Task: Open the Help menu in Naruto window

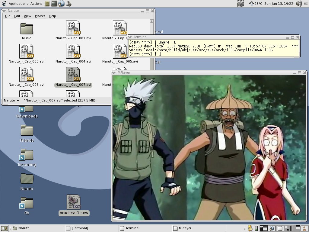Action: point(52,16)
